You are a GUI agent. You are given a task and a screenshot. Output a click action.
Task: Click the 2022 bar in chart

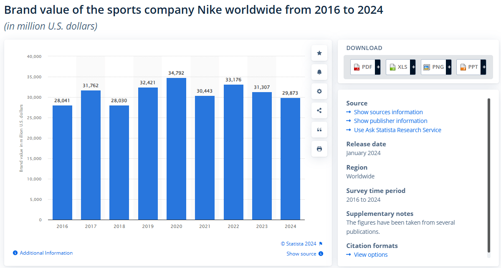pyautogui.click(x=233, y=152)
